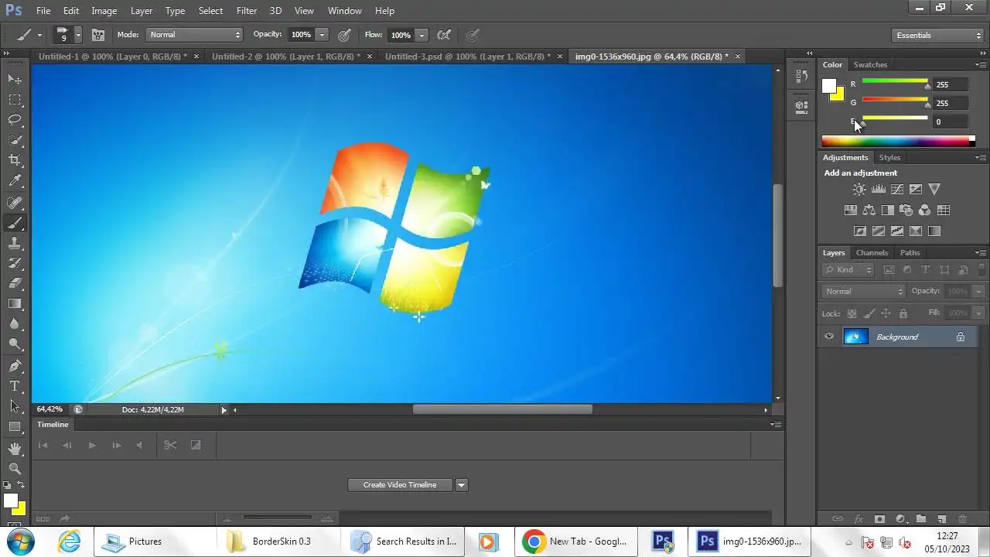Add an Exposure adjustment
Screen dimensions: 990x557
(x=916, y=189)
